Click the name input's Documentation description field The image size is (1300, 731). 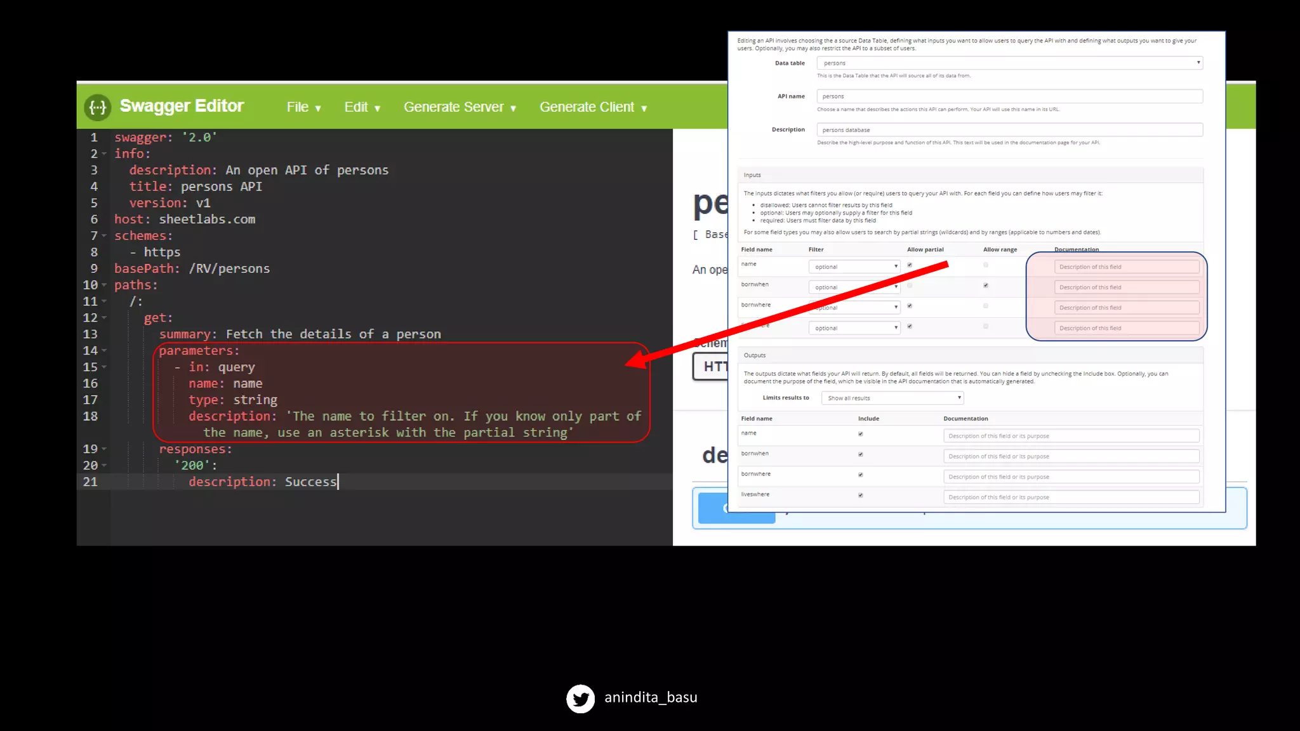1126,267
